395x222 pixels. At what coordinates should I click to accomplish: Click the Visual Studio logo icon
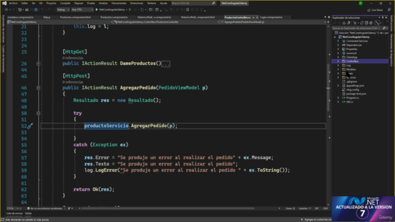[4, 3]
